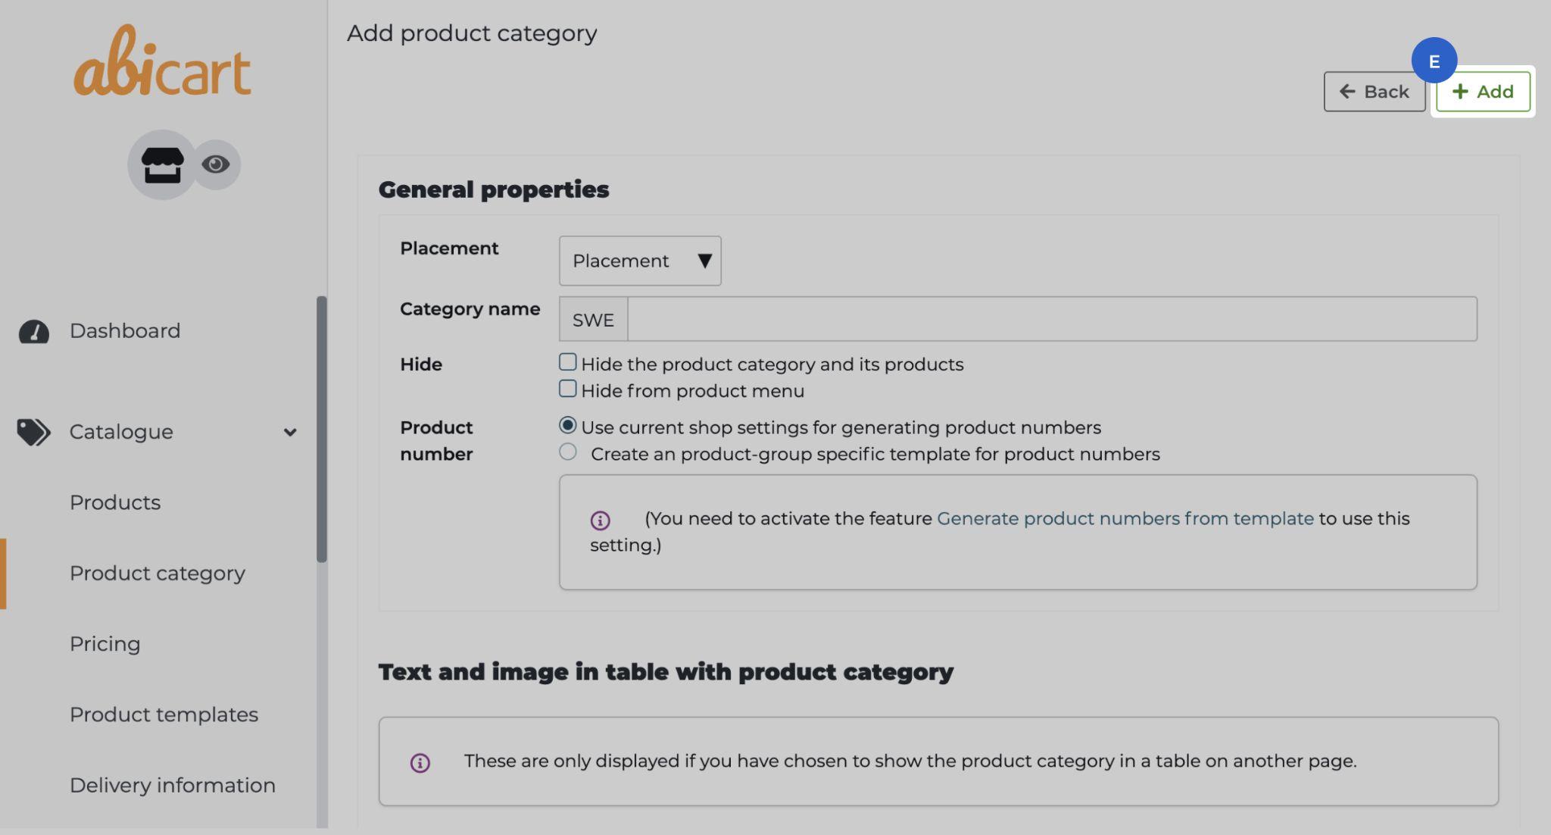Click the Dashboard gauge icon
Viewport: 1551px width, 835px height.
pos(34,331)
